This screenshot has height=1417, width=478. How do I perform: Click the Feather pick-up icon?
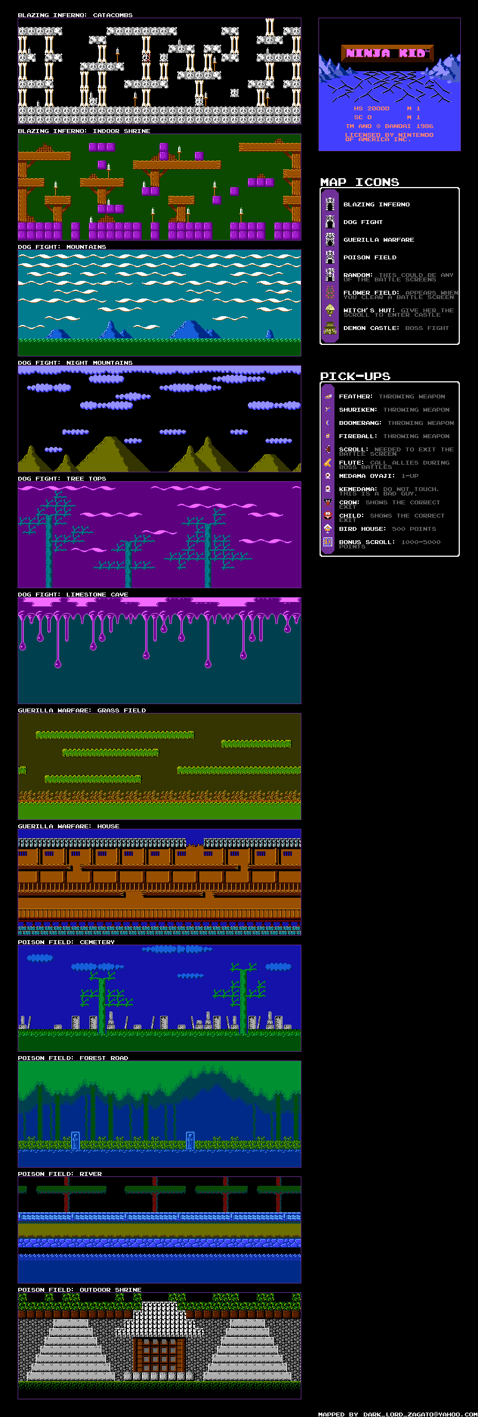328,396
